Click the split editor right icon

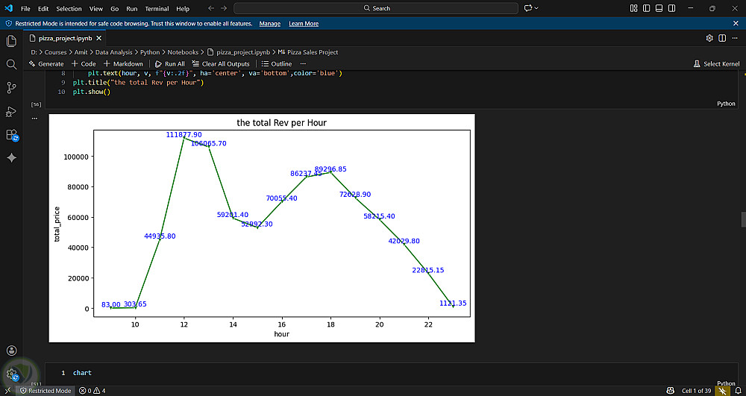click(723, 38)
